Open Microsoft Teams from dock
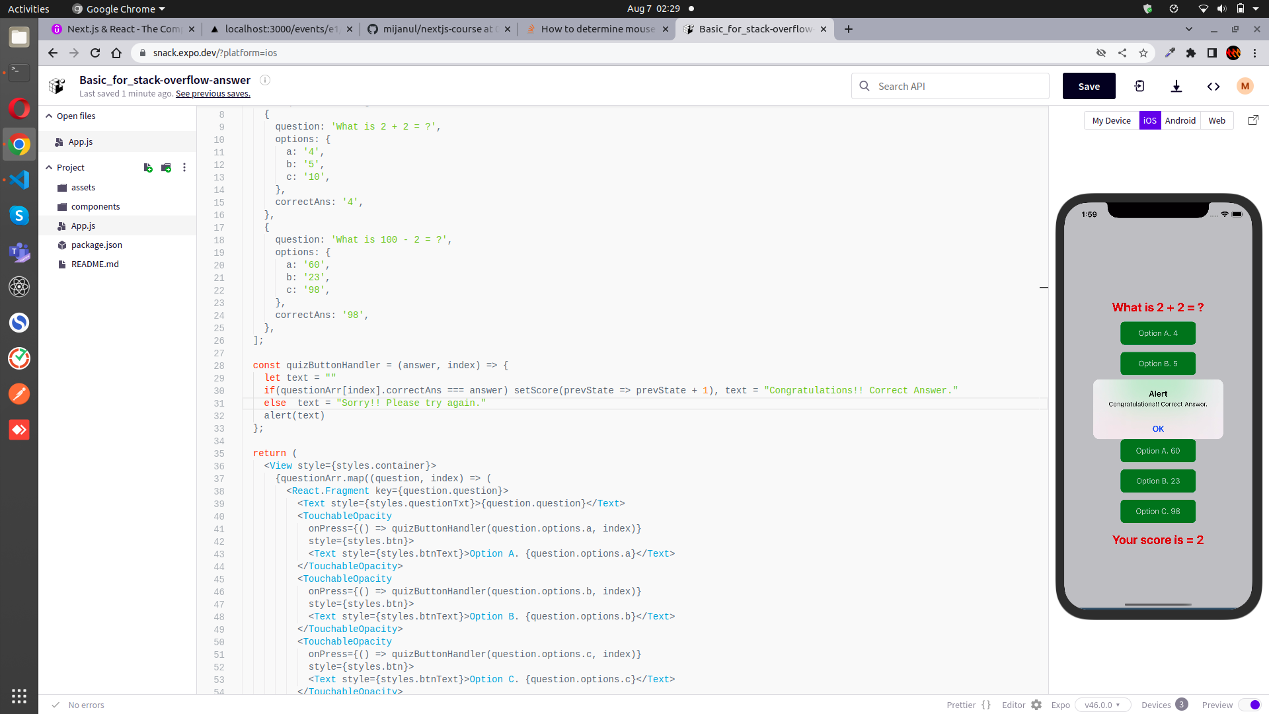1269x714 pixels. (19, 251)
